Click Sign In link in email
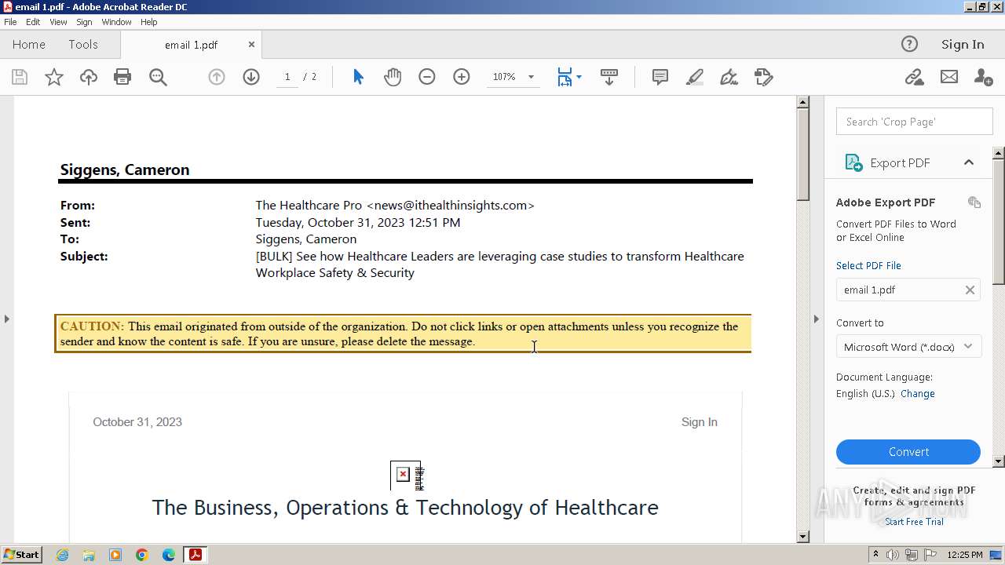Viewport: 1005px width, 565px height. click(x=700, y=422)
